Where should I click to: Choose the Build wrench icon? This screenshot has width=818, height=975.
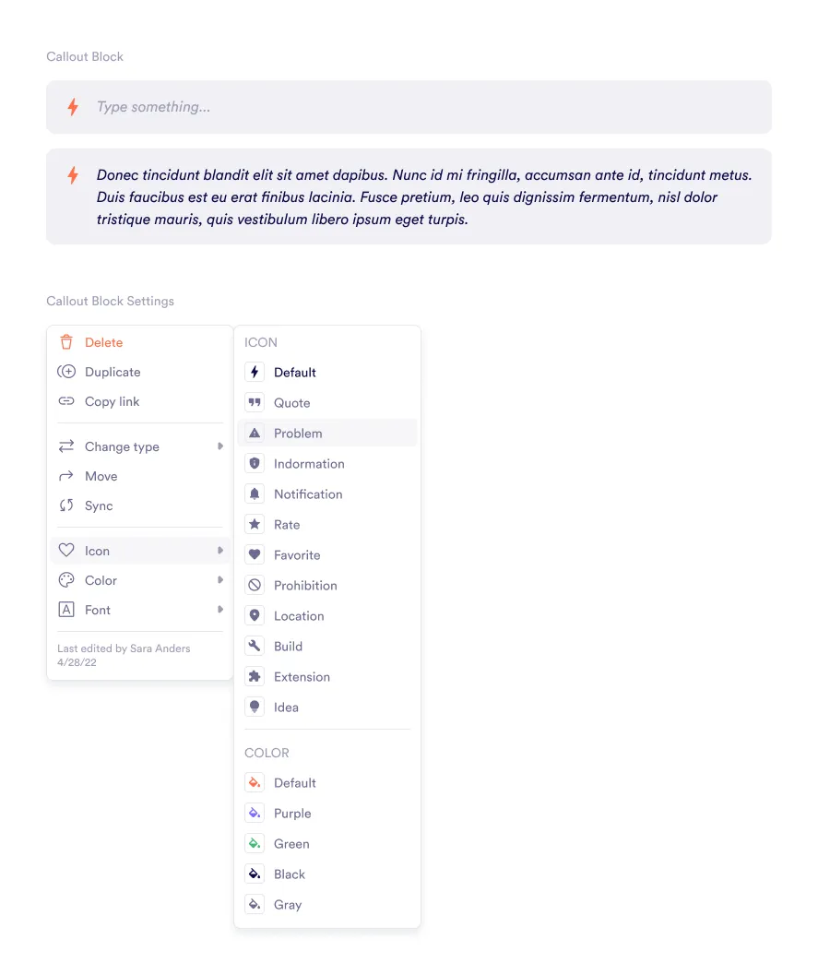255,647
